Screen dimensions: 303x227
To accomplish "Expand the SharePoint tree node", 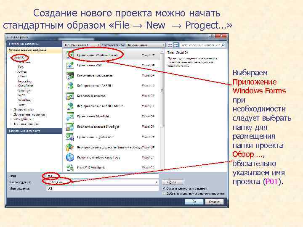I will (x=16, y=86).
